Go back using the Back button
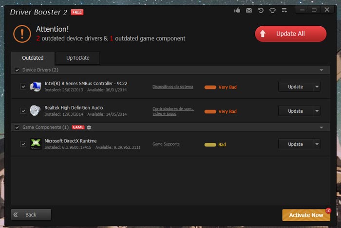The image size is (341, 228). coord(31,214)
